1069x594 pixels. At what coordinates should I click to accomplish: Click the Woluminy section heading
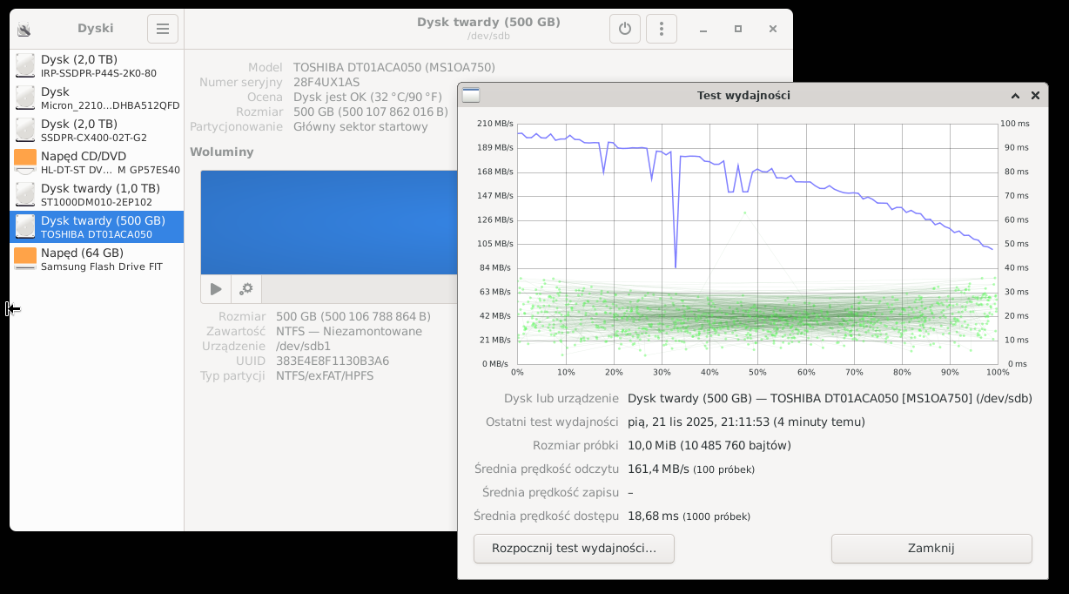pyautogui.click(x=222, y=152)
